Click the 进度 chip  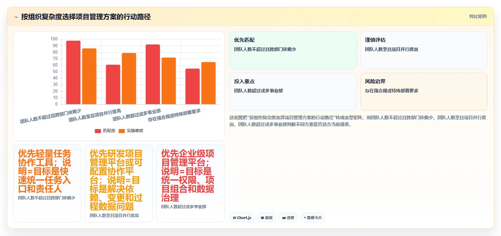pos(288,218)
